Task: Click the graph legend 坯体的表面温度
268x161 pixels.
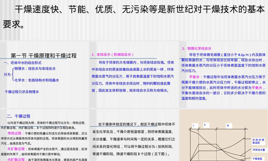Action: point(258,141)
